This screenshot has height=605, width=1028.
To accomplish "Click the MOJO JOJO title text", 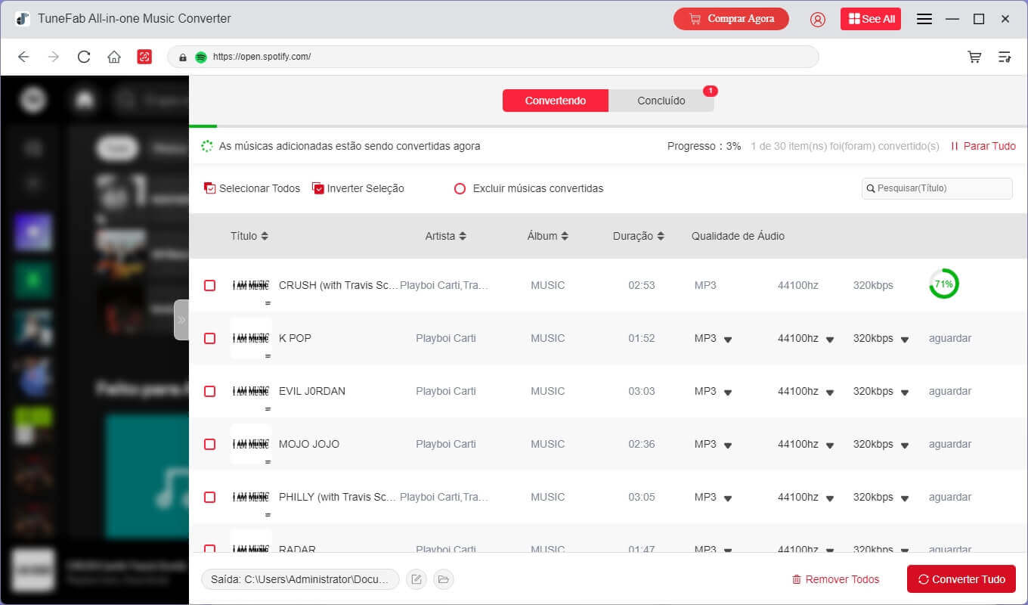I will pos(309,444).
